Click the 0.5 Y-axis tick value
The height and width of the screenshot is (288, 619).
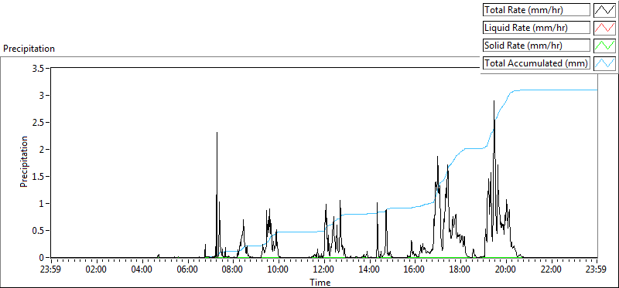[x=37, y=231]
